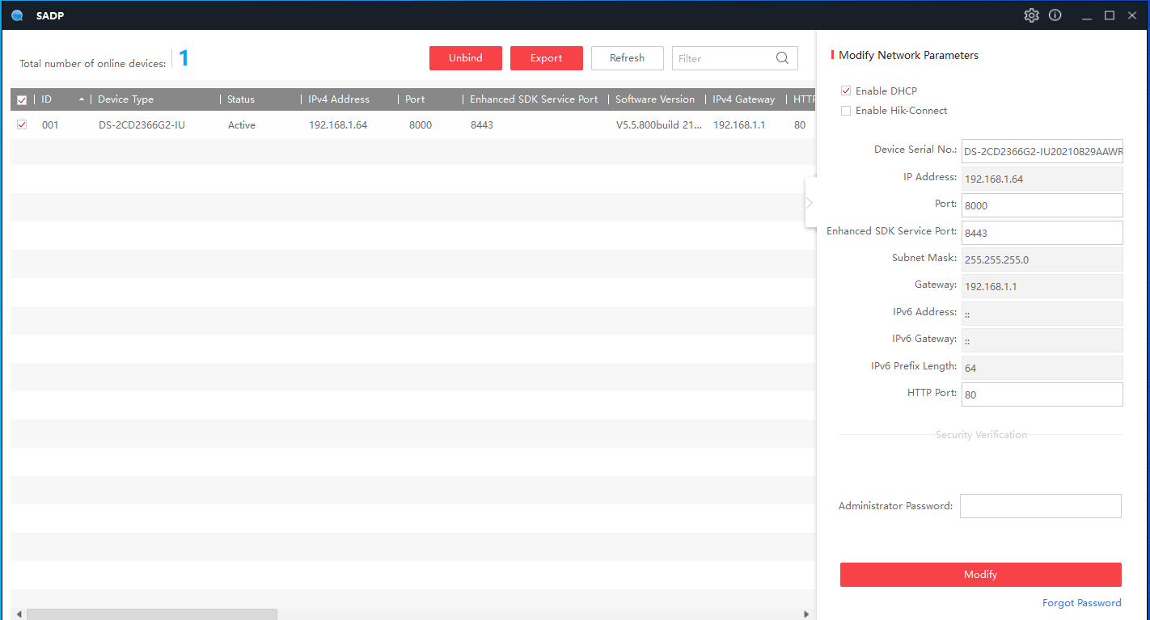Click the 192.168.1.64 cell in the table

pyautogui.click(x=338, y=125)
